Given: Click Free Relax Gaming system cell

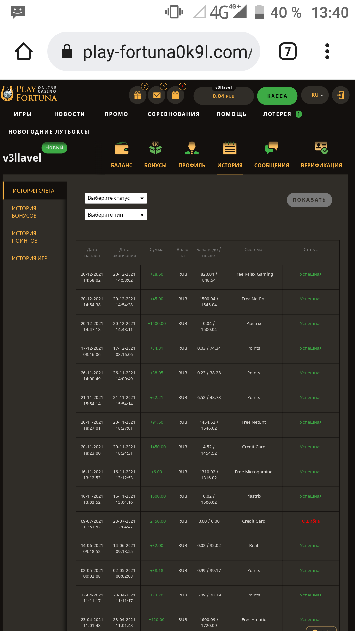Looking at the screenshot, I should 254,274.
